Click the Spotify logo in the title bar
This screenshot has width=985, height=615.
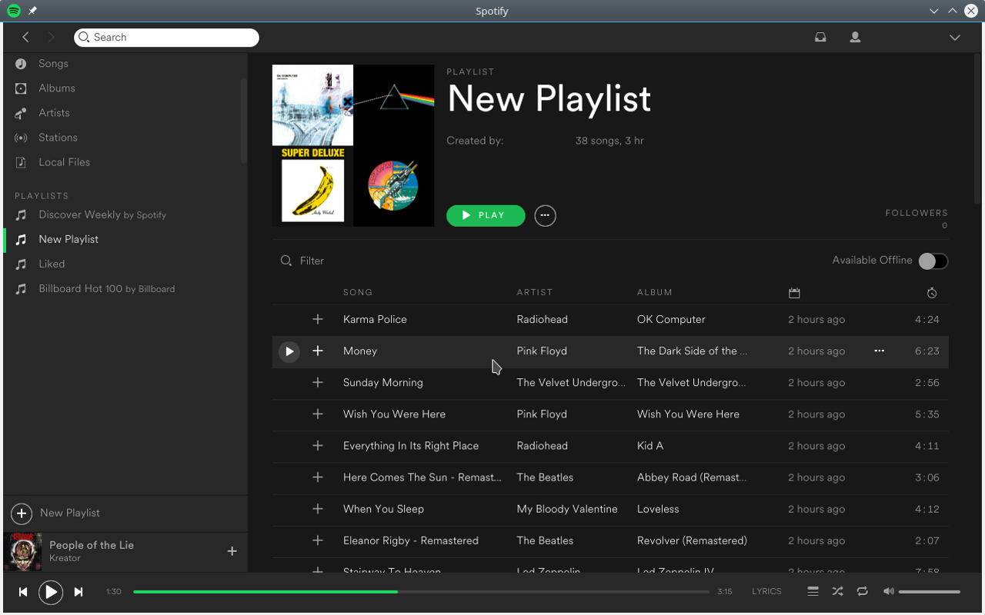point(14,11)
